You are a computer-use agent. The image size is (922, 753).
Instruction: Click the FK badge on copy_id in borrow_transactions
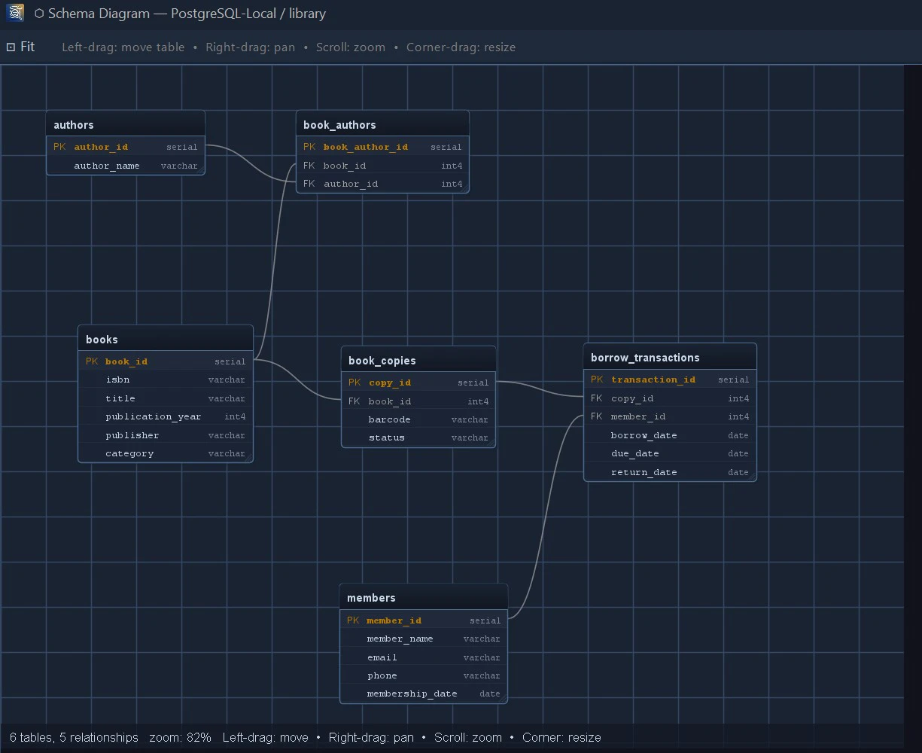click(x=596, y=398)
